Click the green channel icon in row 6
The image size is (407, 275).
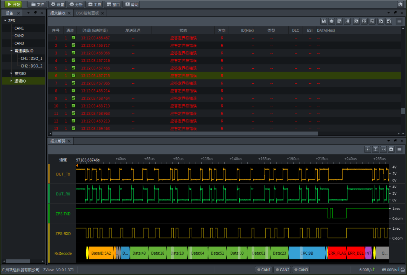73,75
